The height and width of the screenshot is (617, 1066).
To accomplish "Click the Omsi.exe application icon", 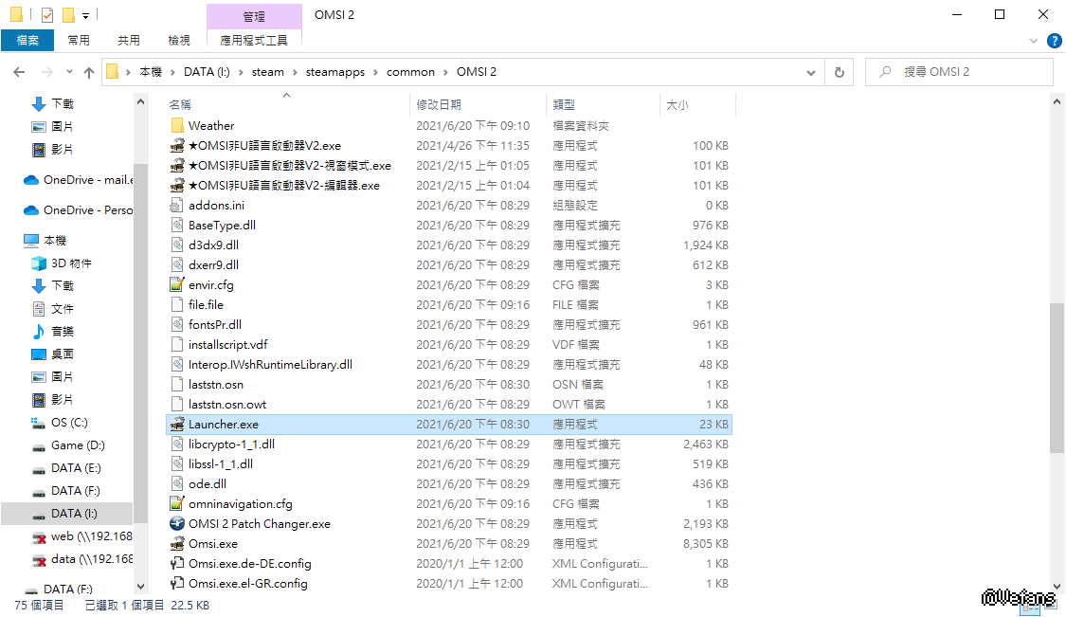I will pyautogui.click(x=177, y=543).
